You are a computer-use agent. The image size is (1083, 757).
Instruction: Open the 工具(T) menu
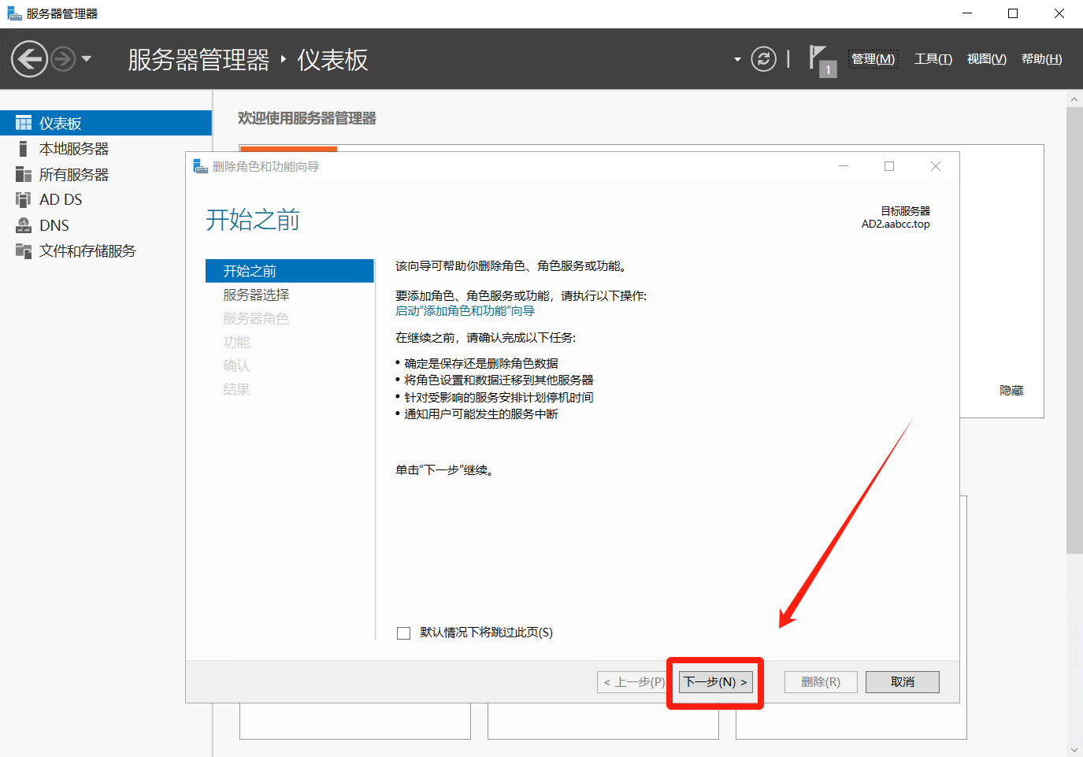click(x=933, y=59)
